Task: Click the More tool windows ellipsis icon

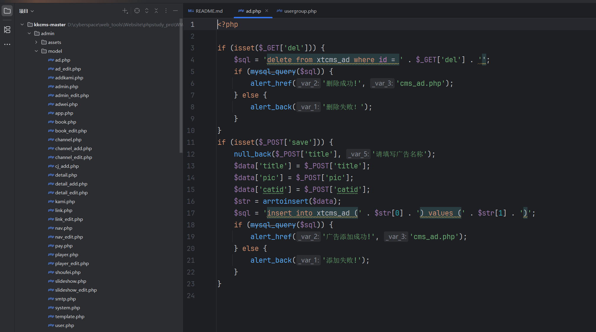Action: (7, 44)
